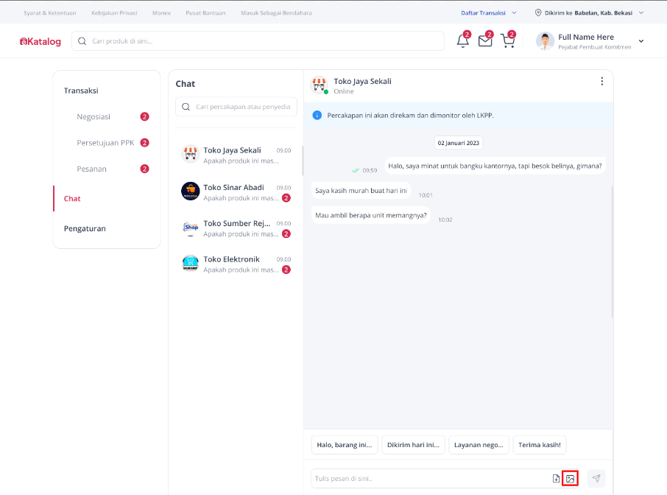This screenshot has width=667, height=495.
Task: Select Transaksi in the sidebar
Action: 81,90
